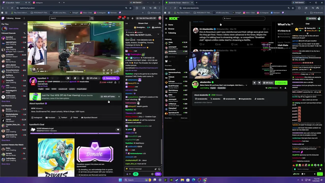
Task: Open Twitch whispers speech-bubble icon
Action: 128,18
